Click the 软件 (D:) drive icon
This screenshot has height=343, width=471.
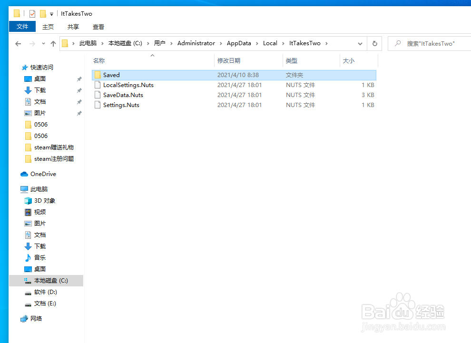coord(28,293)
